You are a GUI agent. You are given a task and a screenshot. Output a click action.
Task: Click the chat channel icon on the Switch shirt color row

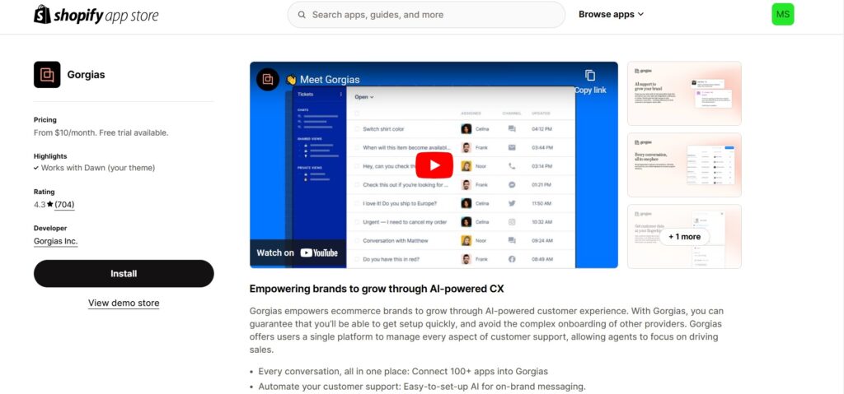pyautogui.click(x=511, y=129)
